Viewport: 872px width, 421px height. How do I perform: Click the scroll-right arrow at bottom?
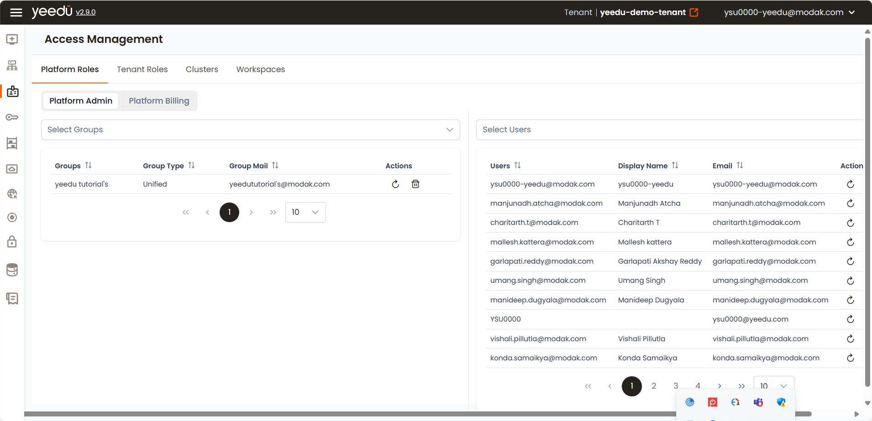click(856, 414)
